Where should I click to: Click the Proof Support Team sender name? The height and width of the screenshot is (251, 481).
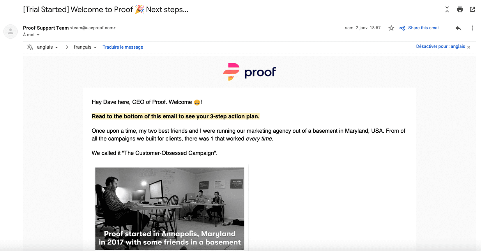point(46,28)
